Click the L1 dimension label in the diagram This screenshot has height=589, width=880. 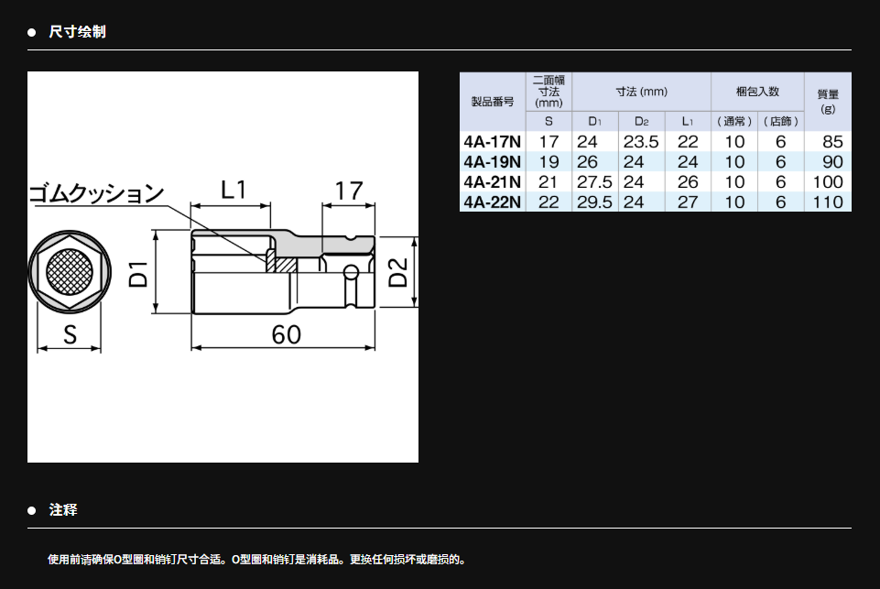234,190
